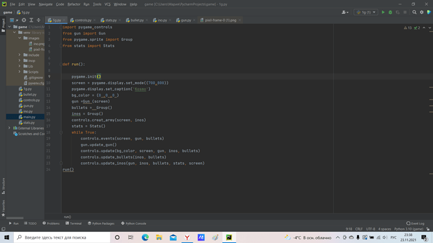Expand External Libraries node
The width and height of the screenshot is (433, 243).
(9, 128)
